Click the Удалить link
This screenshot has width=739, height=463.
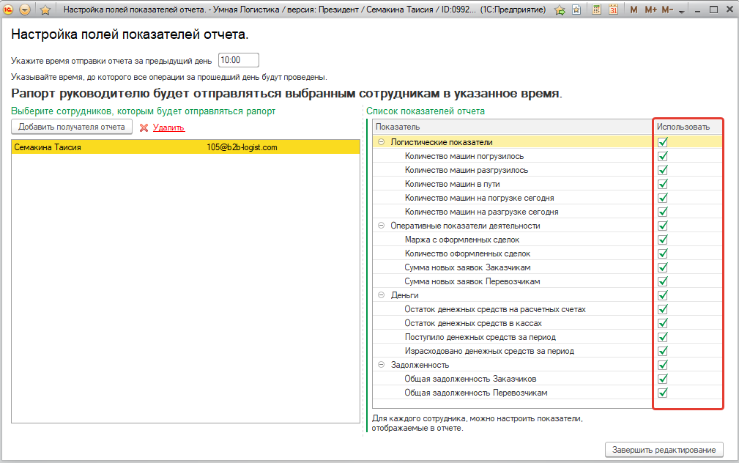coord(168,127)
